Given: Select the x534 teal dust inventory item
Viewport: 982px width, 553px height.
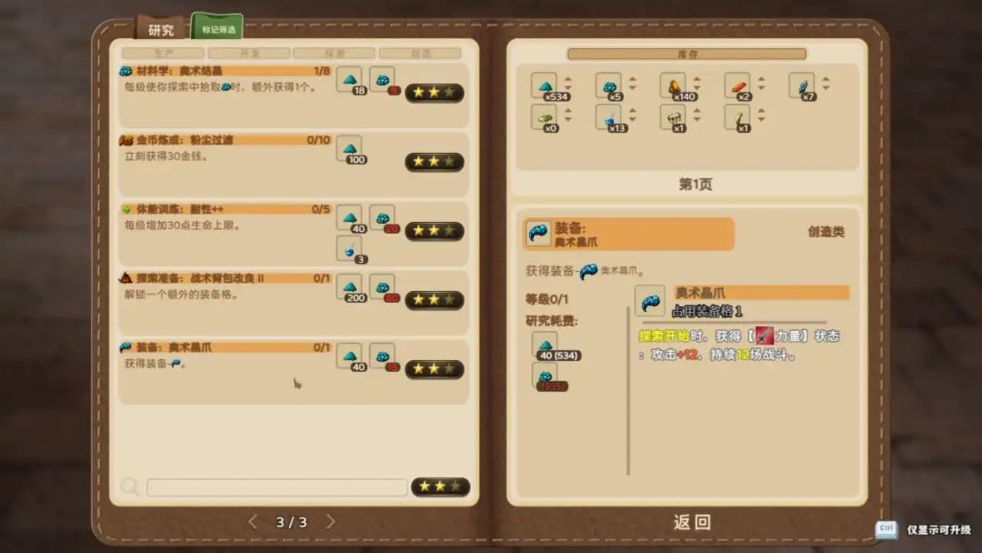Looking at the screenshot, I should pos(545,85).
